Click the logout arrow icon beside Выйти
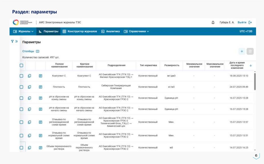The height and width of the screenshot is (164, 264). coord(250,22)
